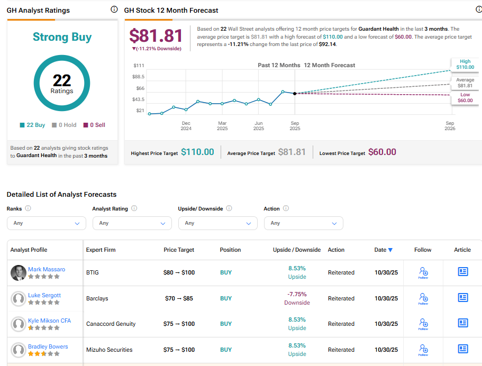Open article icon for Mark Massaro row

(463, 272)
